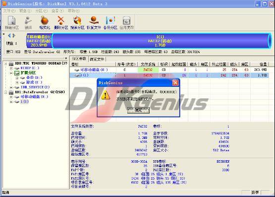Image resolution: width=275 pixels, height=197 pixels.
Task: Open the File (文件) menu
Action: pyautogui.click(x=9, y=11)
